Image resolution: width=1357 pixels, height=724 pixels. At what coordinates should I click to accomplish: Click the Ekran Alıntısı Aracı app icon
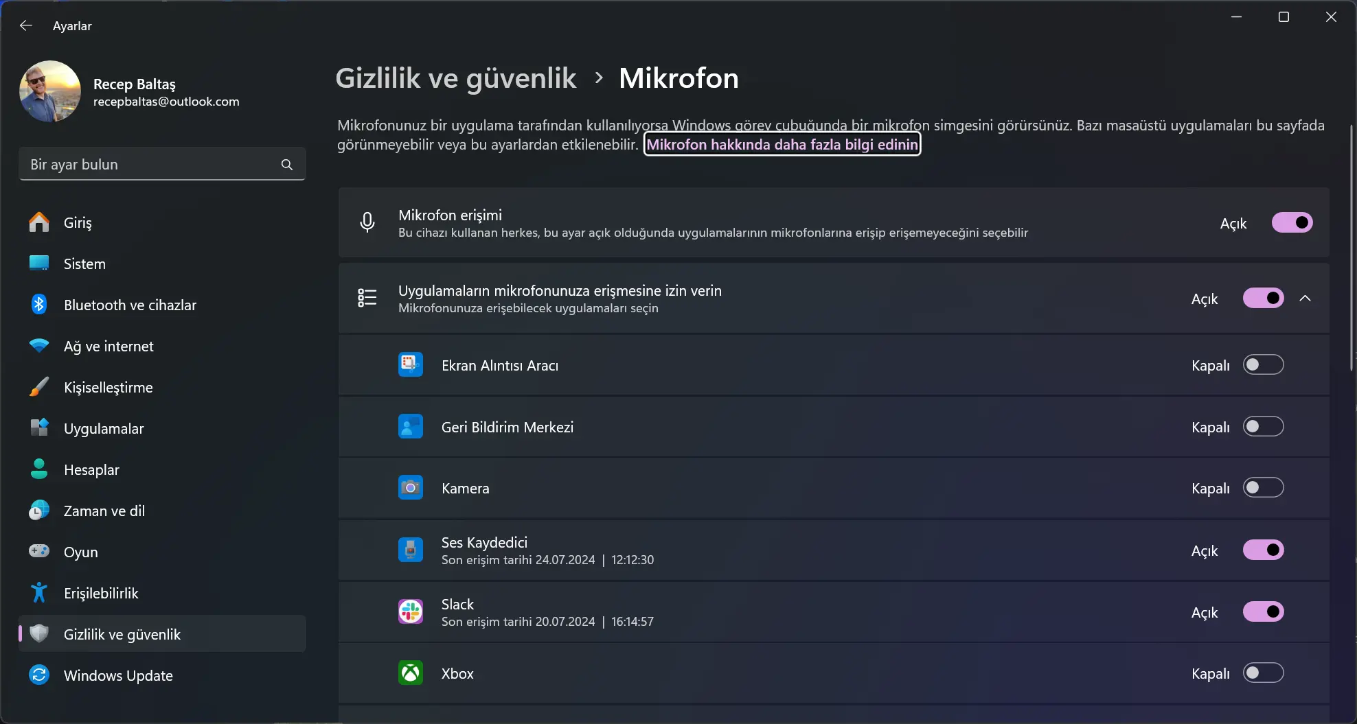pos(411,364)
